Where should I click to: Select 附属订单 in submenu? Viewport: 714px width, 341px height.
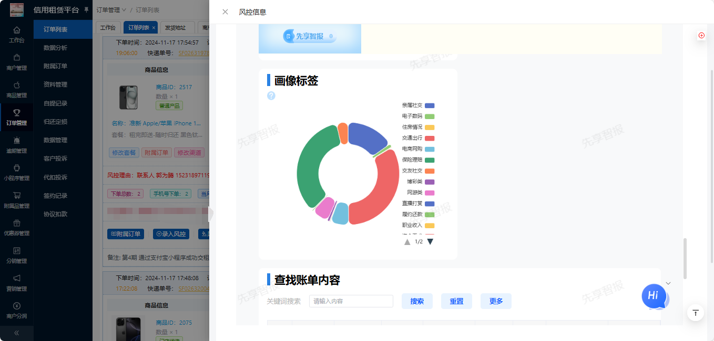tap(55, 66)
